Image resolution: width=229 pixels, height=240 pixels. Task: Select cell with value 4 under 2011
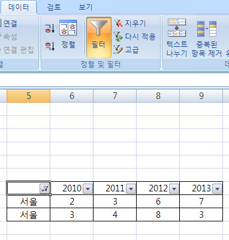click(115, 215)
